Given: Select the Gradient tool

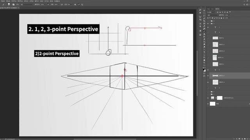Looking at the screenshot, I should tap(204, 42).
